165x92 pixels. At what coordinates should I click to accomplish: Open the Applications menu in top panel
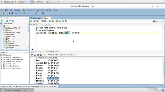[x=10, y=2]
